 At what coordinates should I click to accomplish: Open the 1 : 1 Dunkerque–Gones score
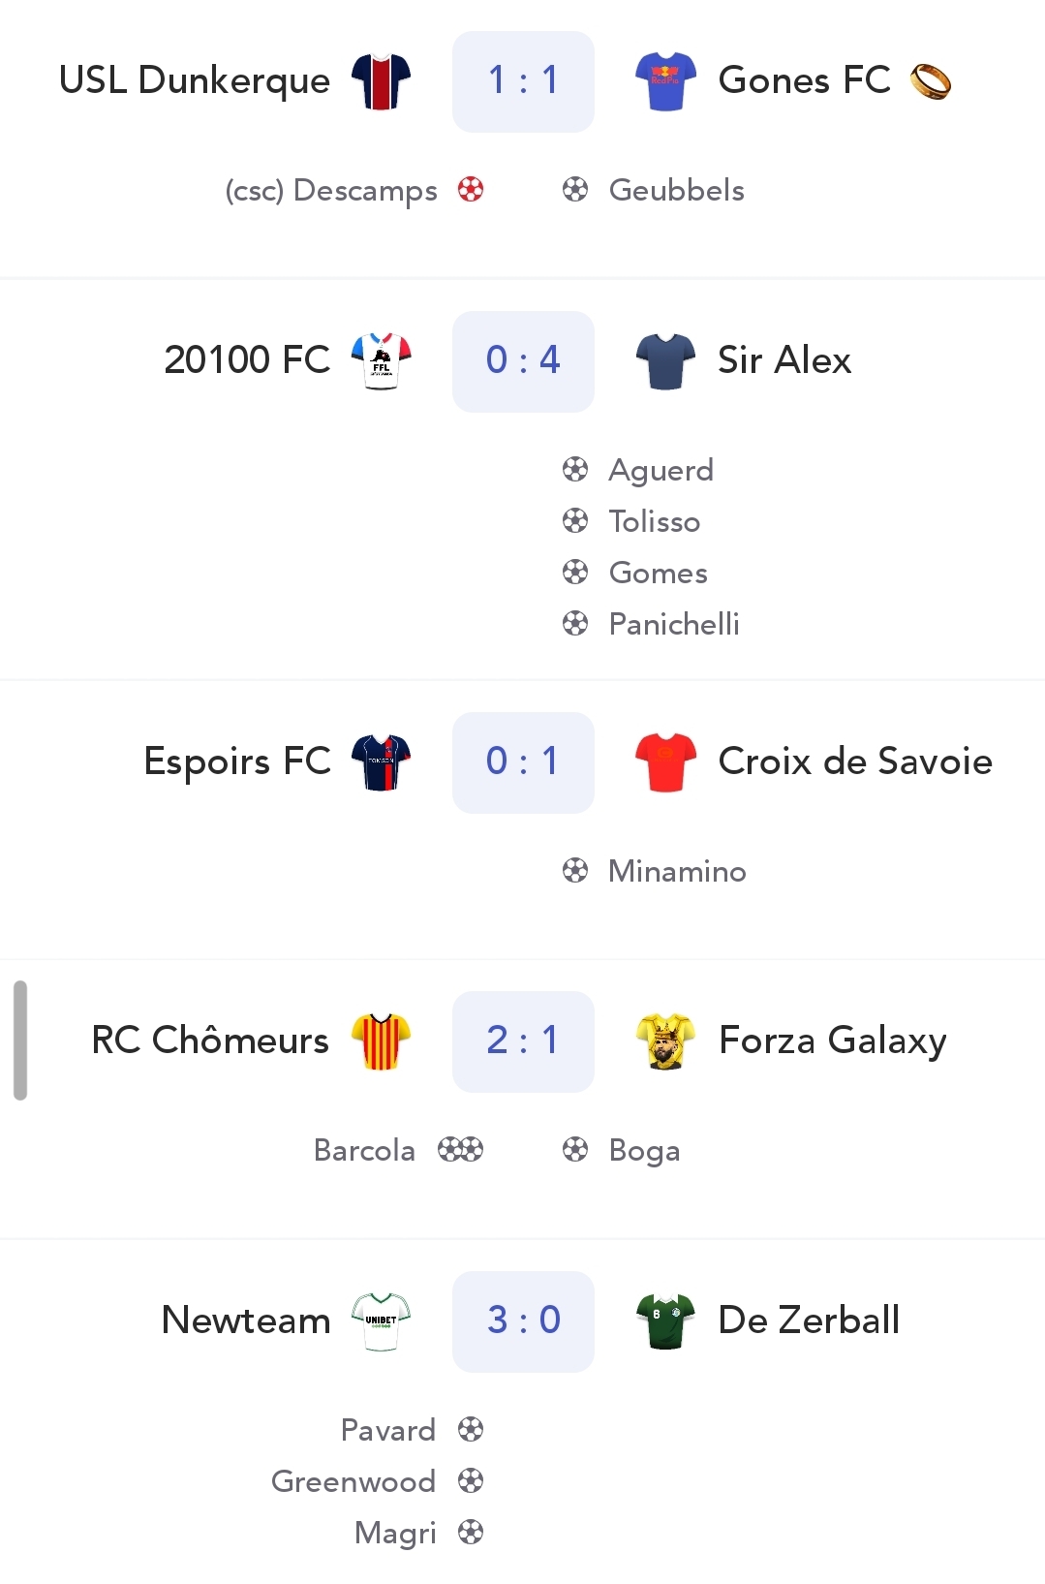[x=523, y=81]
